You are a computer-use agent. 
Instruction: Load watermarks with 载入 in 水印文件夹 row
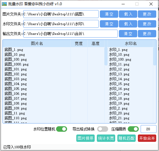click(128, 24)
